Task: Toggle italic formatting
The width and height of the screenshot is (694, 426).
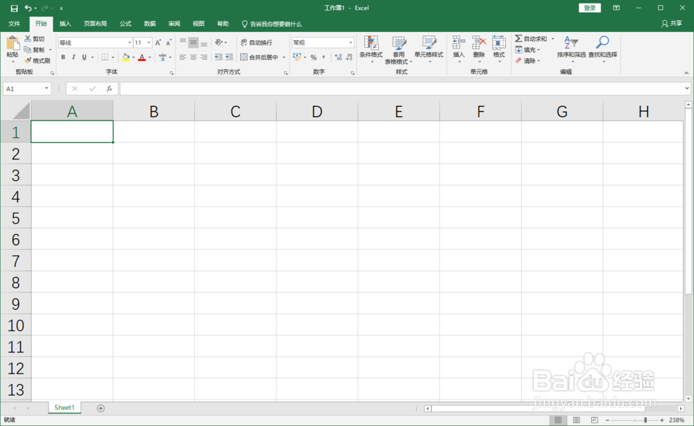Action: pyautogui.click(x=73, y=57)
